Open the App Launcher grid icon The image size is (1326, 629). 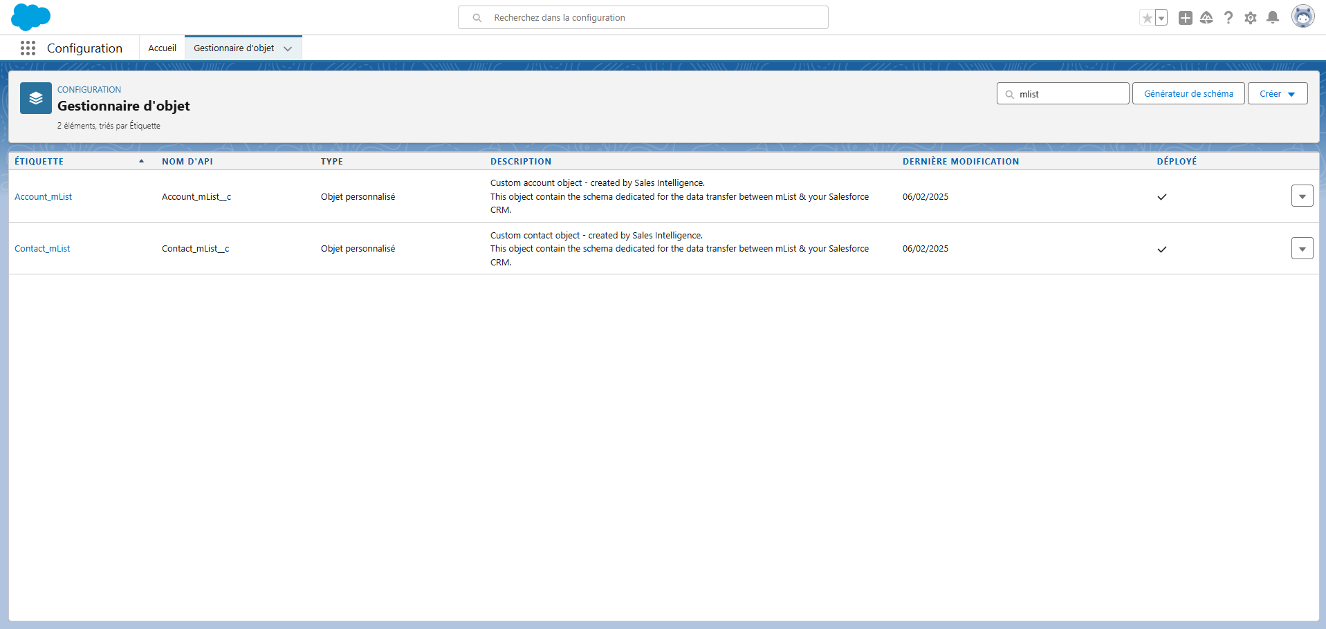point(28,48)
